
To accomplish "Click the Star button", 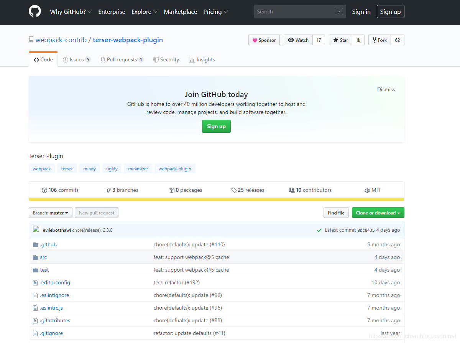I will [340, 40].
